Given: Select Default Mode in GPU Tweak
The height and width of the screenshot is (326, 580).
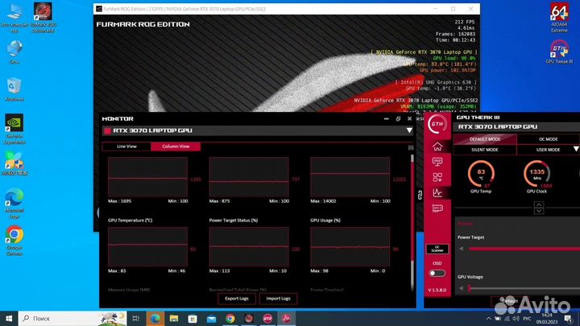Looking at the screenshot, I should pos(485,139).
